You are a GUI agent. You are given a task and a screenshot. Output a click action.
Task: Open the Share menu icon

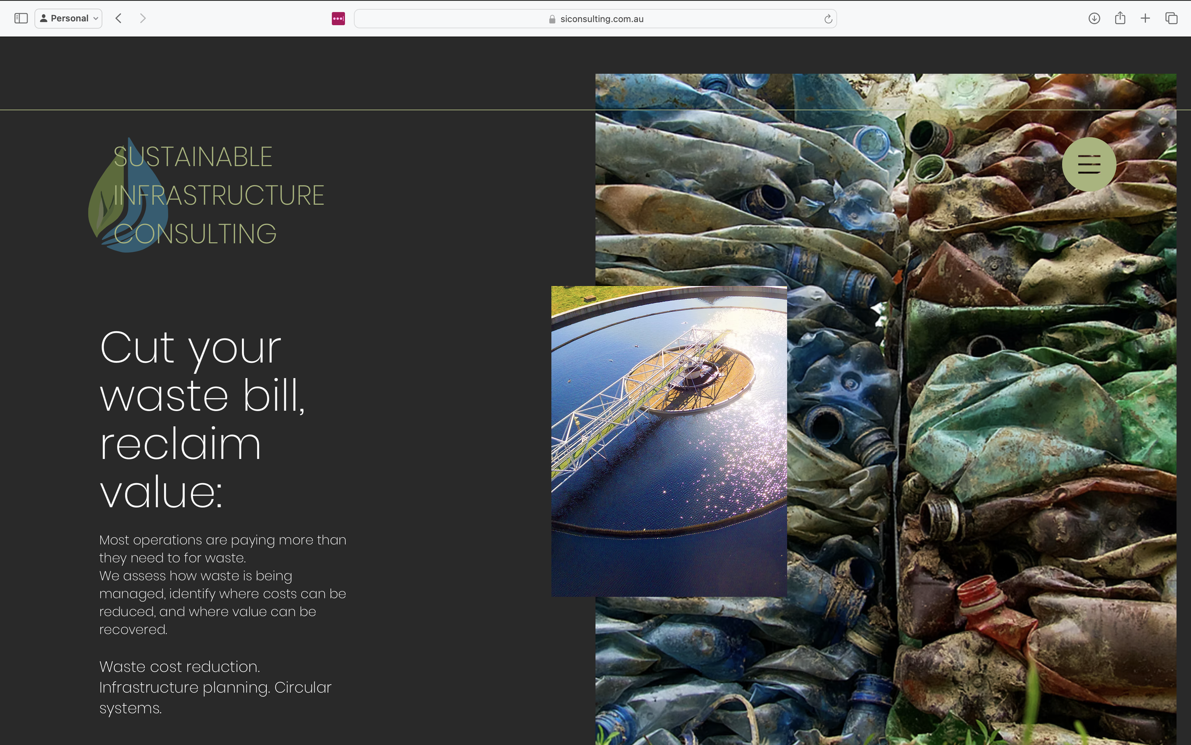(x=1120, y=18)
